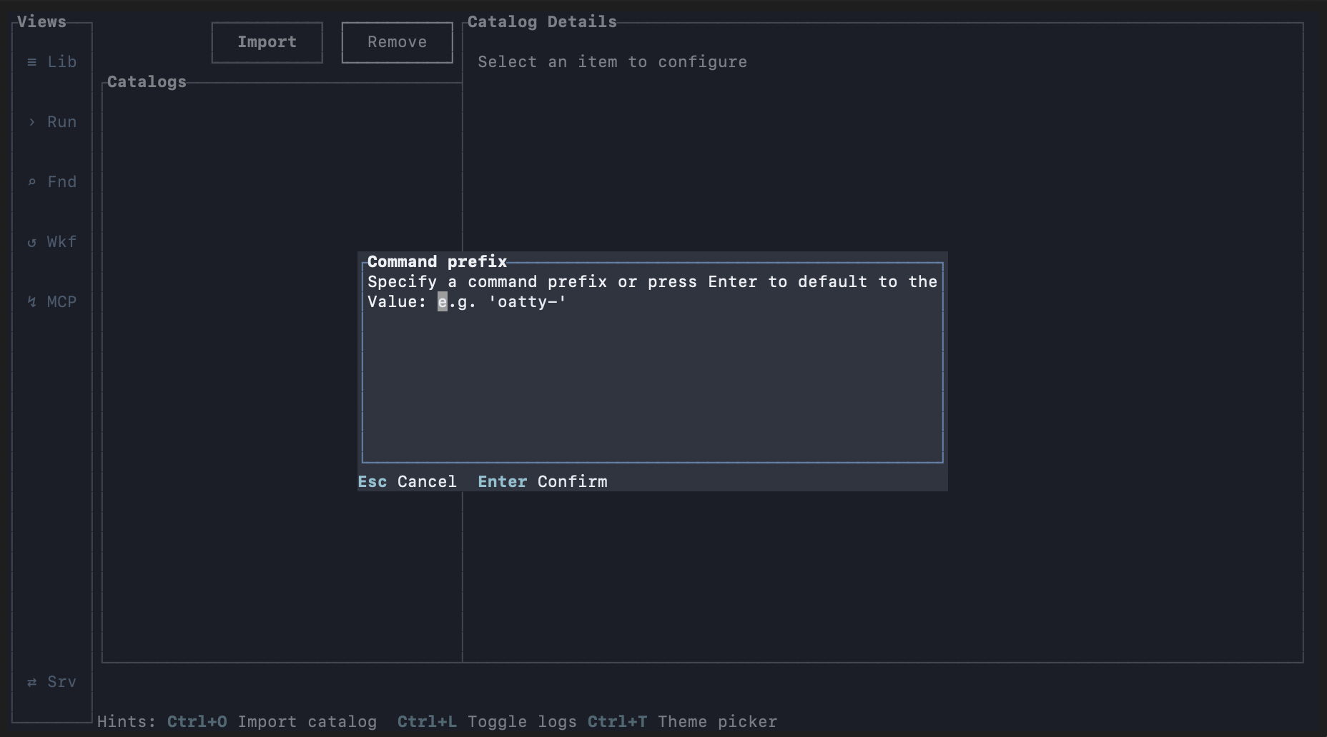Viewport: 1327px width, 737px height.
Task: Open the Fnd search view icon
Action: pos(51,181)
